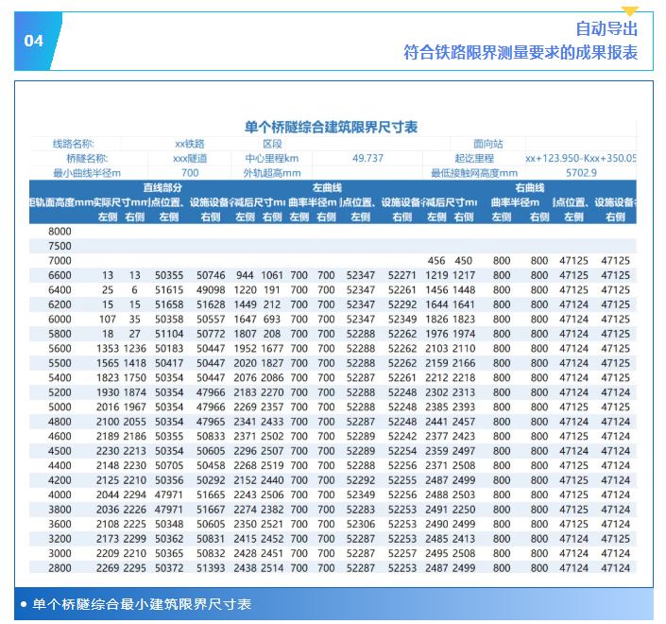The width and height of the screenshot is (666, 624).
Task: Click cell 50417 in the 5500 row
Action: coord(169,363)
